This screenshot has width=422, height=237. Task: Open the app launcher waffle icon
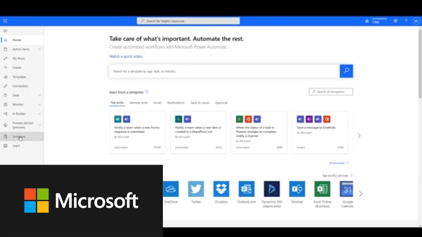coord(5,21)
